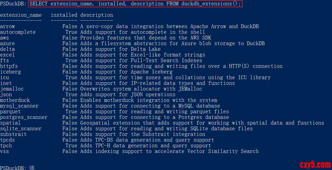Viewport: 332px width, 170px height.
Task: Click the spatial extension description text
Action: coord(202,123)
